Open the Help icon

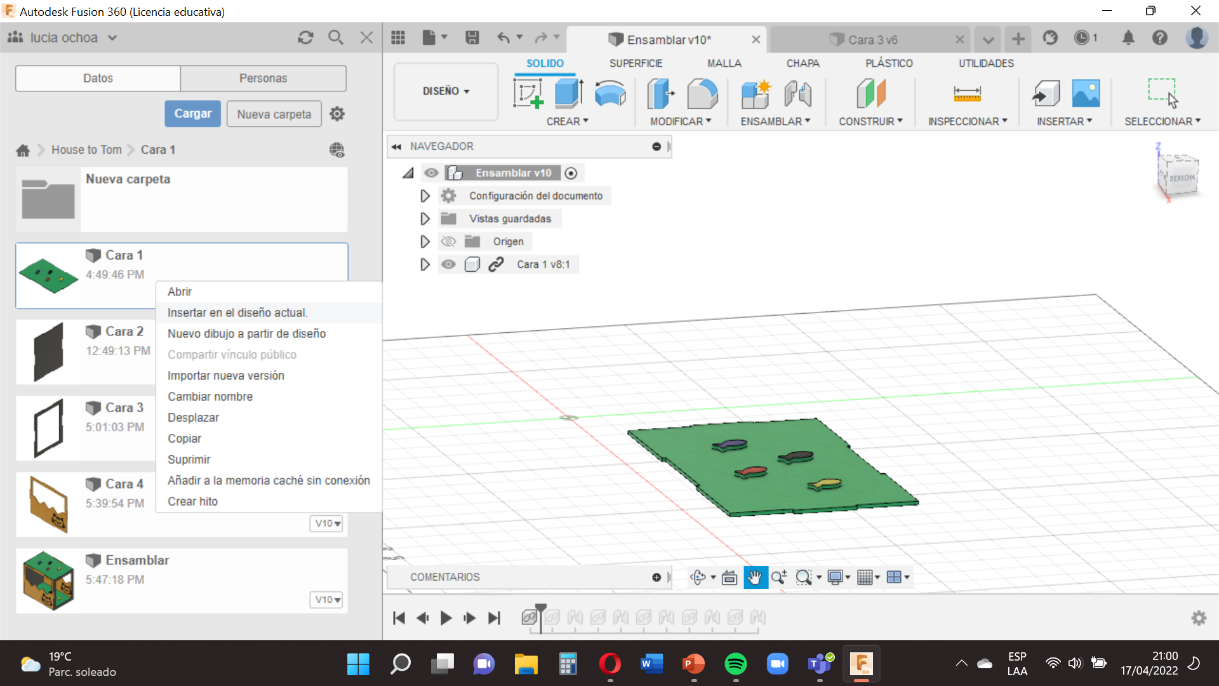pyautogui.click(x=1160, y=37)
